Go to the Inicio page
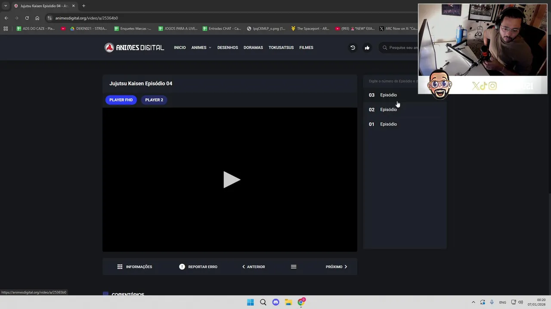Screen dimensions: 551x309 click(180, 48)
